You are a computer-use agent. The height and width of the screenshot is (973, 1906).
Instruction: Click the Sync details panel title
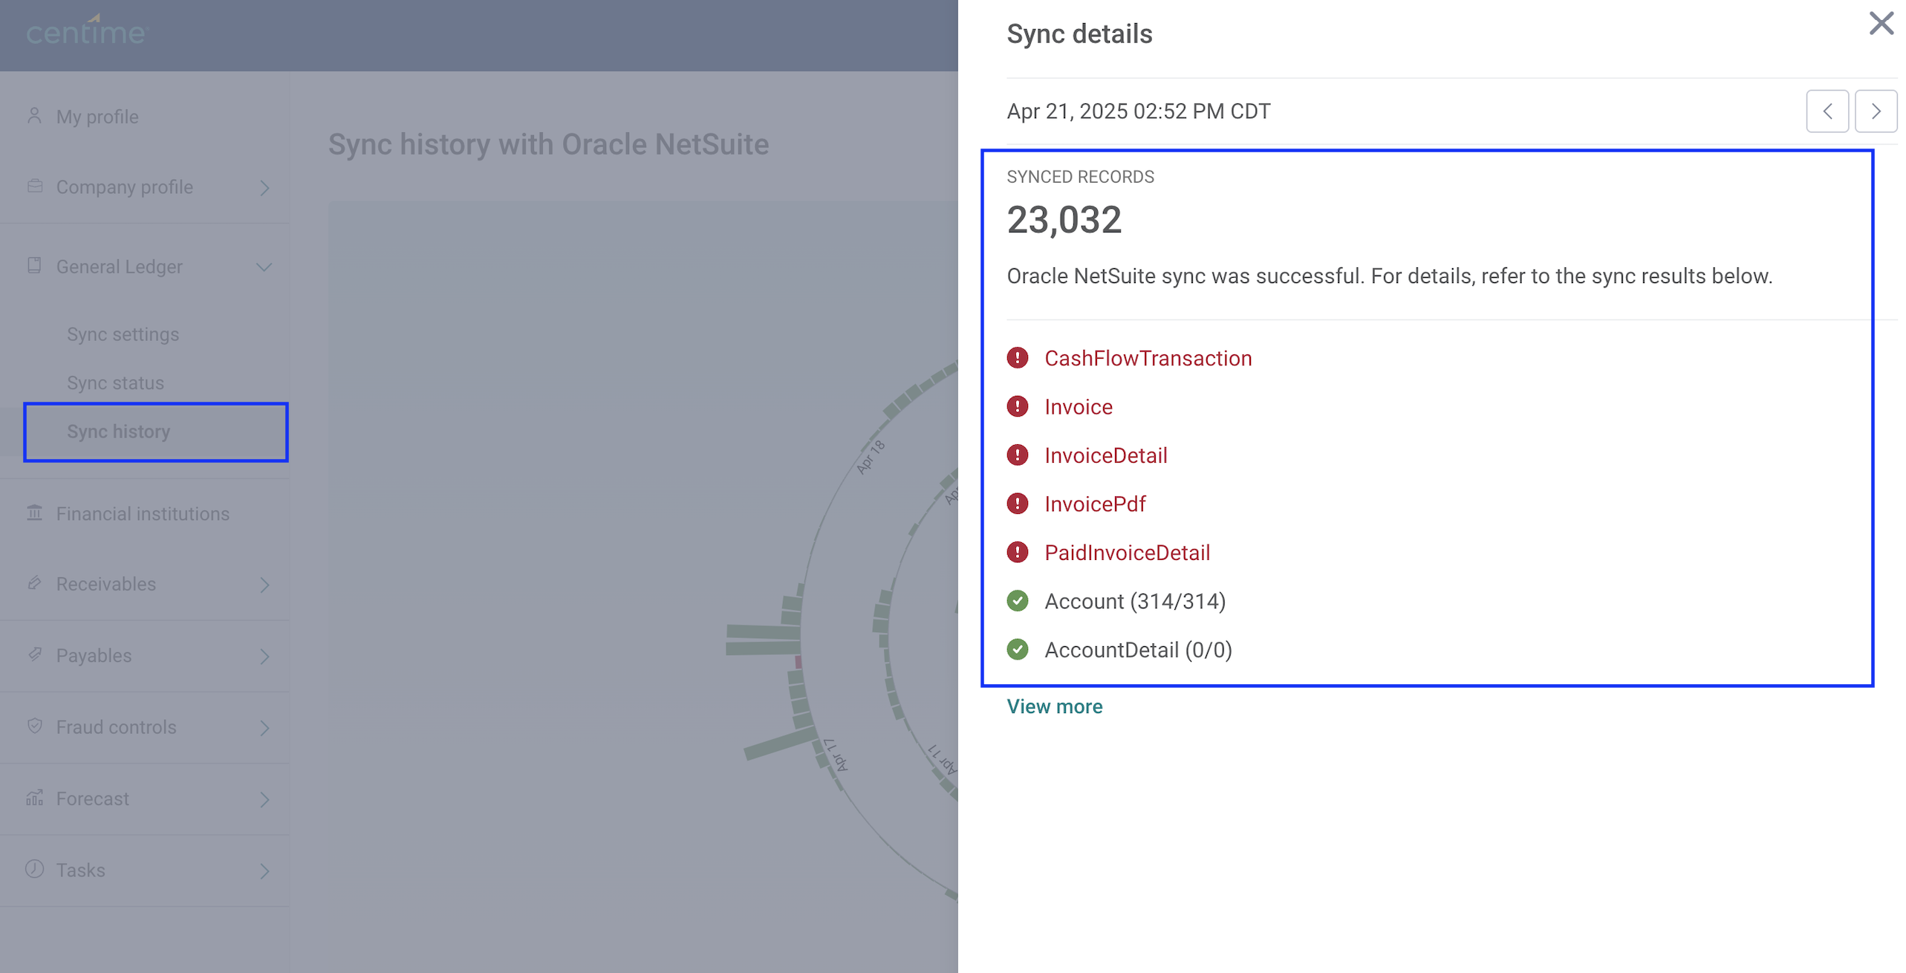1079,33
